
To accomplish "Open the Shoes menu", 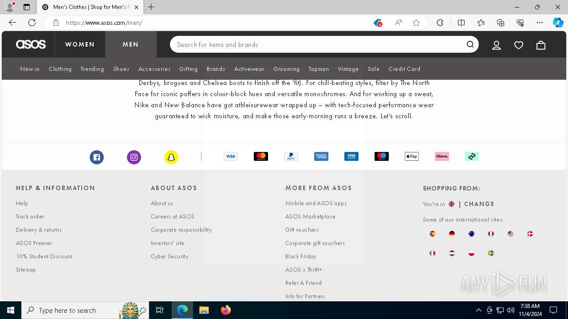I will tap(121, 69).
